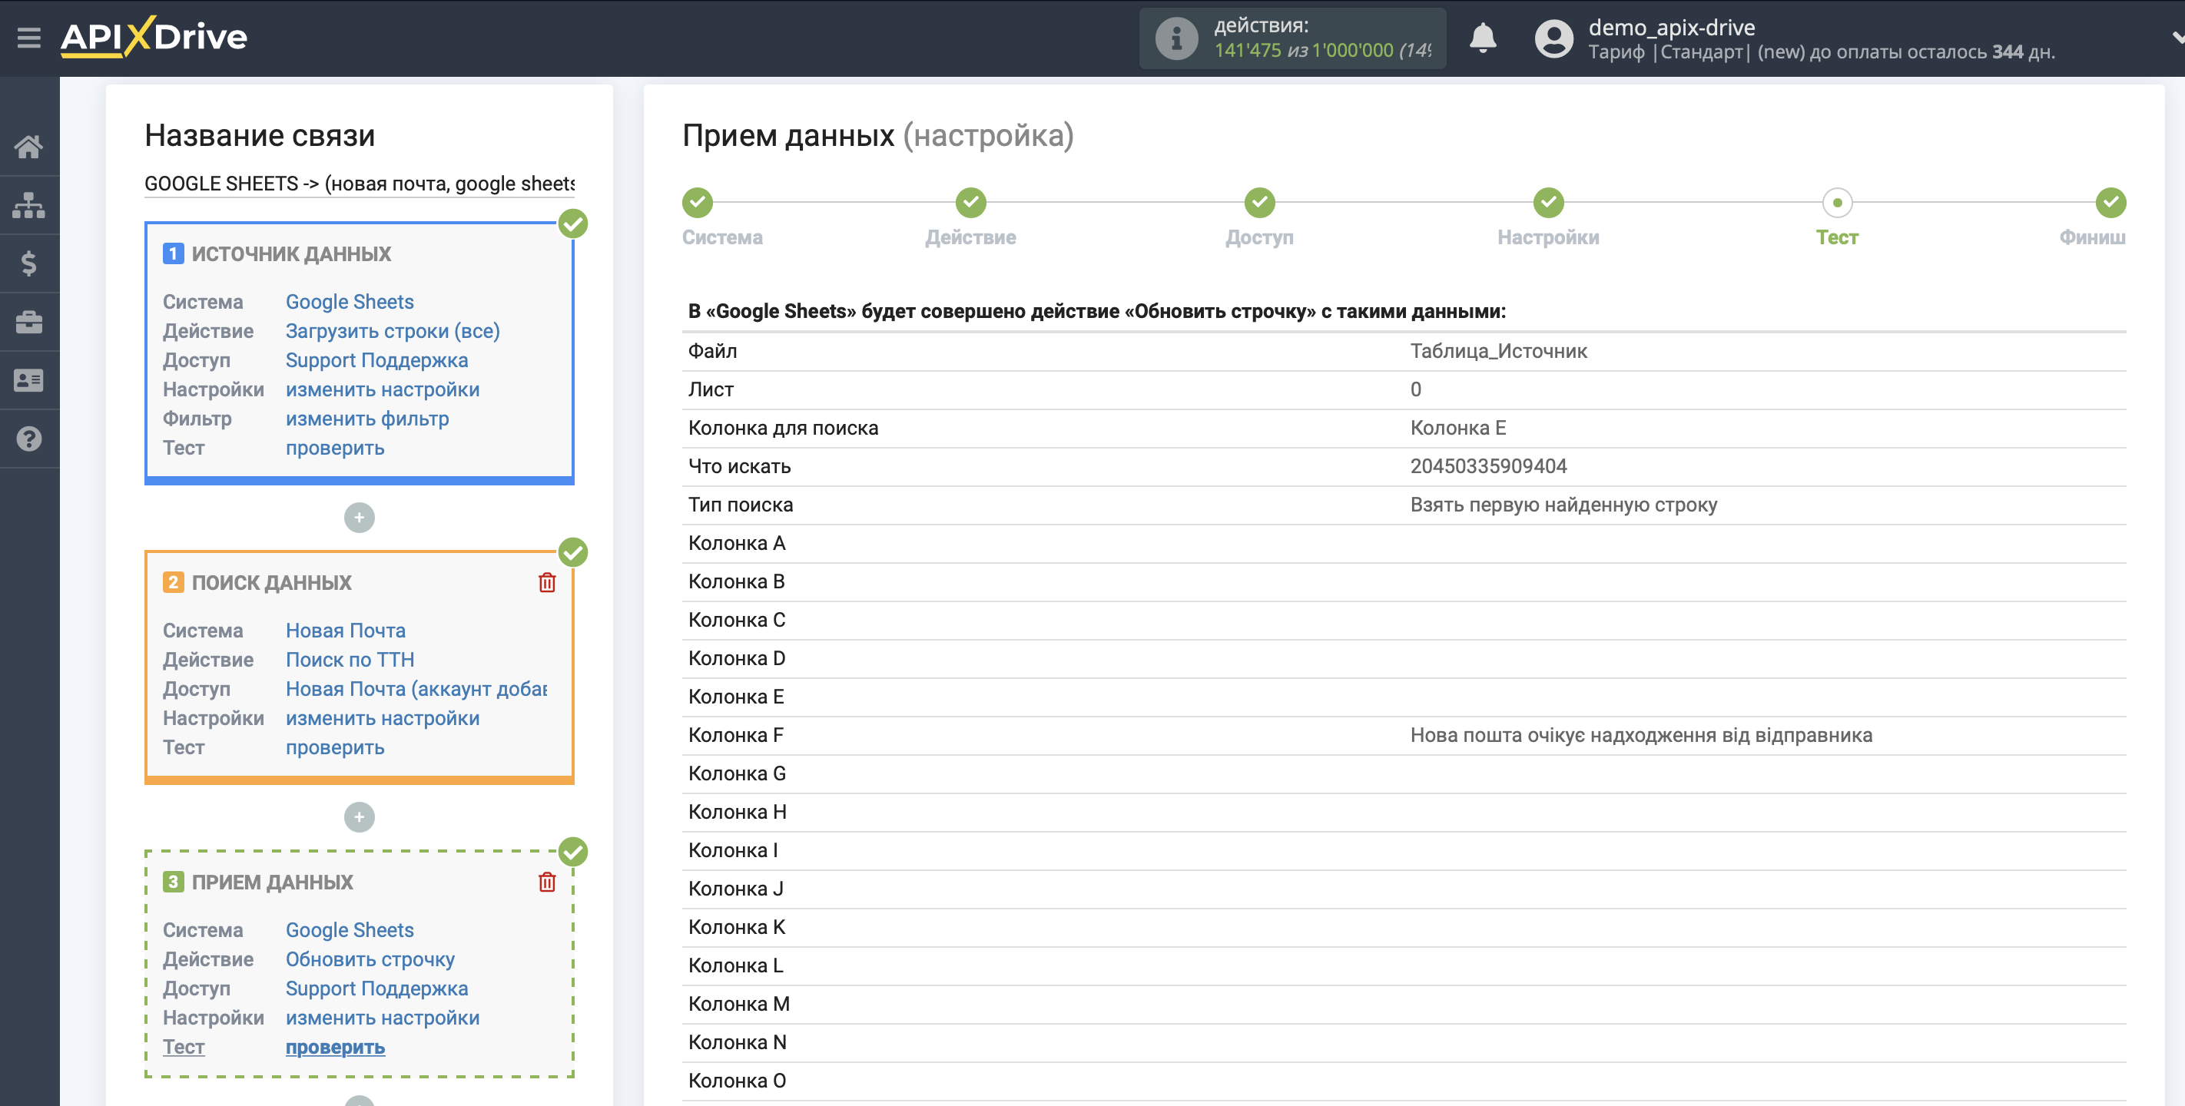The image size is (2185, 1106).
Task: Click проверить in Прием данных block
Action: pyautogui.click(x=335, y=1048)
